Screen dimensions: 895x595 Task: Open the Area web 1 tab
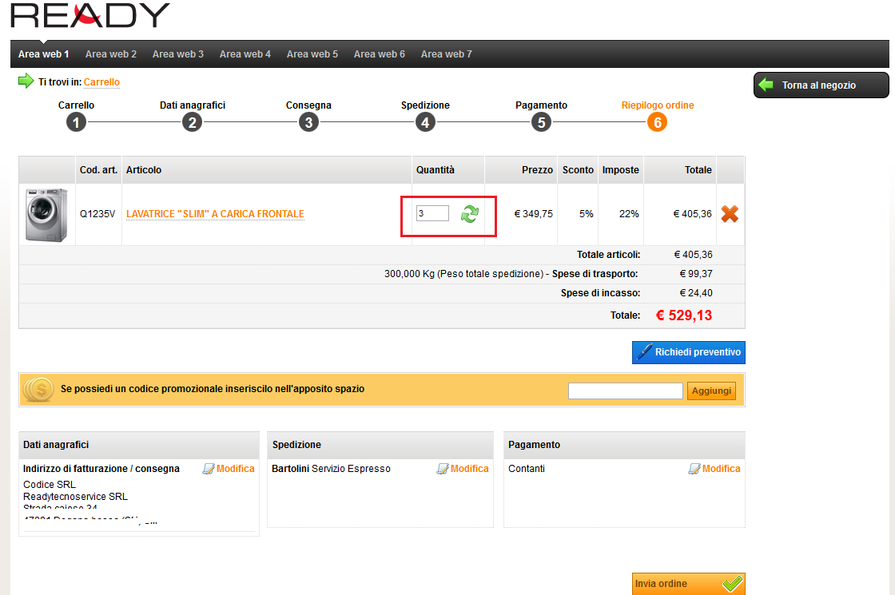tap(43, 54)
